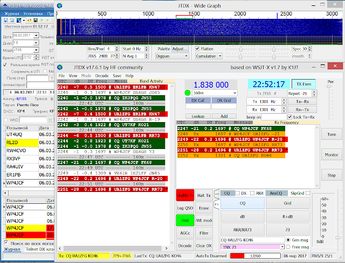This screenshot has width=345, height=263.
Task: Open the Decode menu in JTDX
Action: 102,76
